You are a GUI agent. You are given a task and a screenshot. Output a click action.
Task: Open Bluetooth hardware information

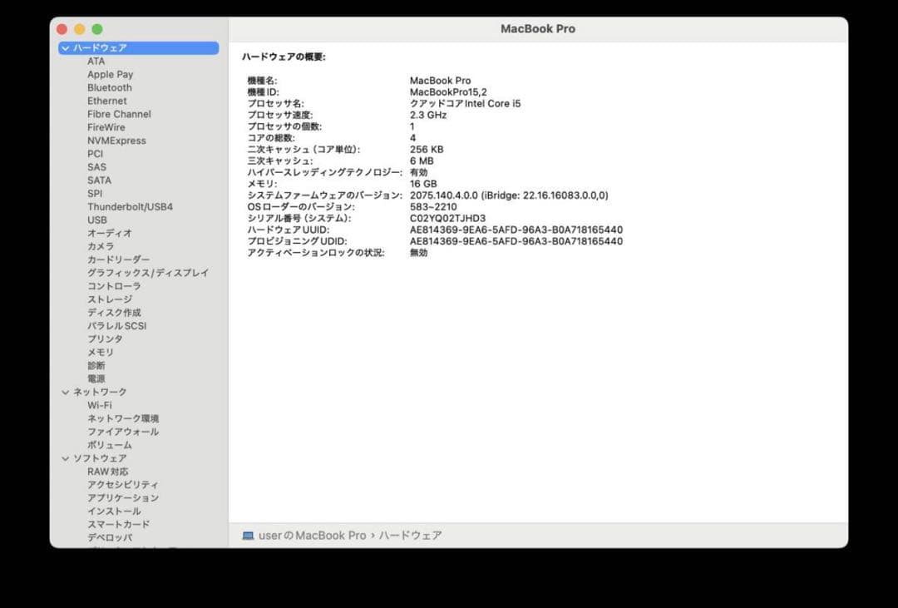(111, 87)
